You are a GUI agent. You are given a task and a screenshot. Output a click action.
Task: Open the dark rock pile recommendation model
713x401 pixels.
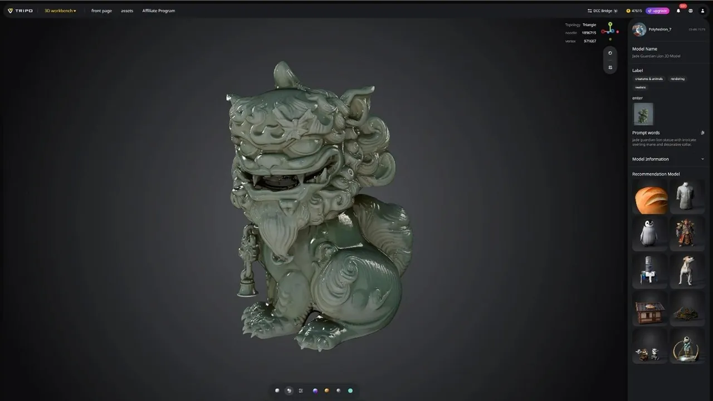(687, 307)
